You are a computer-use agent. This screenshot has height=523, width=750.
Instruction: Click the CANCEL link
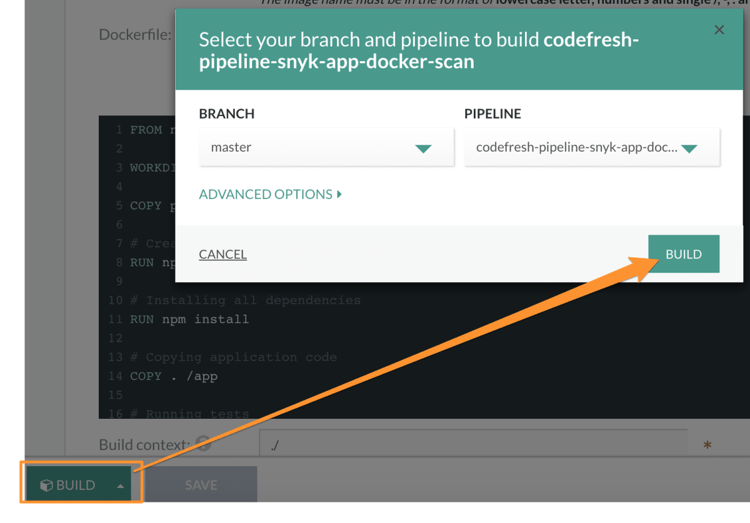pos(222,254)
